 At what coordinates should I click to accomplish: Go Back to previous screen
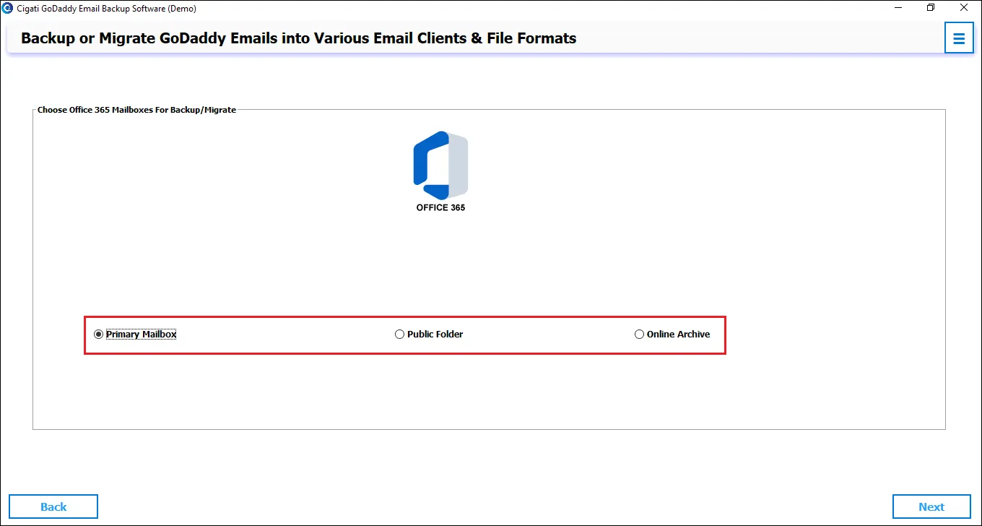53,506
